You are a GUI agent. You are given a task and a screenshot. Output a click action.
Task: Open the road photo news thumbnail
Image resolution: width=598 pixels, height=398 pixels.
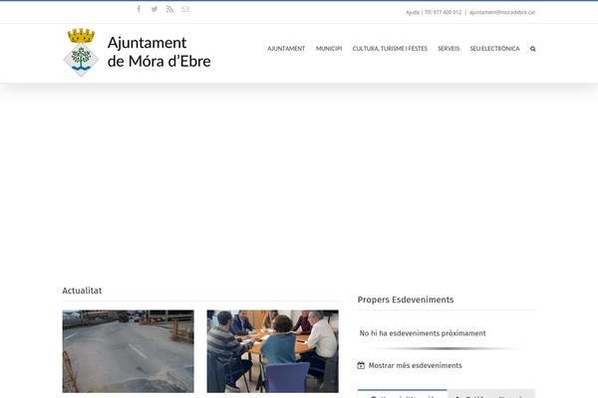click(129, 351)
